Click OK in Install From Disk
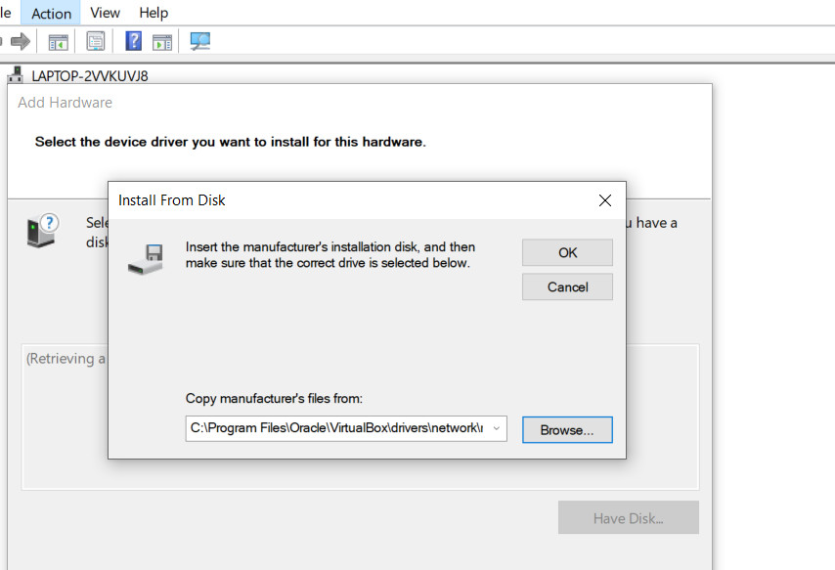Viewport: 835px width, 570px height. 567,252
